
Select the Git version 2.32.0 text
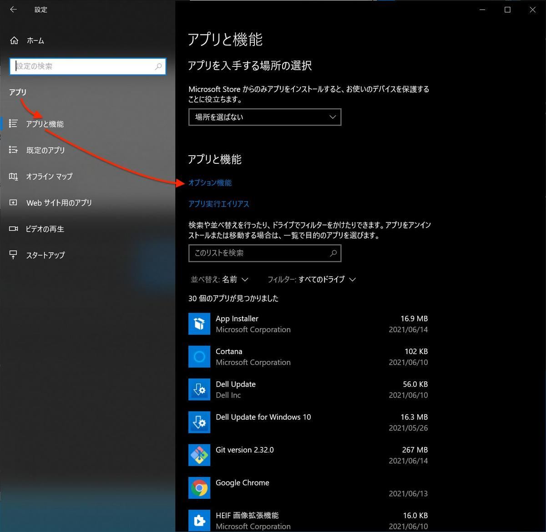pos(245,450)
